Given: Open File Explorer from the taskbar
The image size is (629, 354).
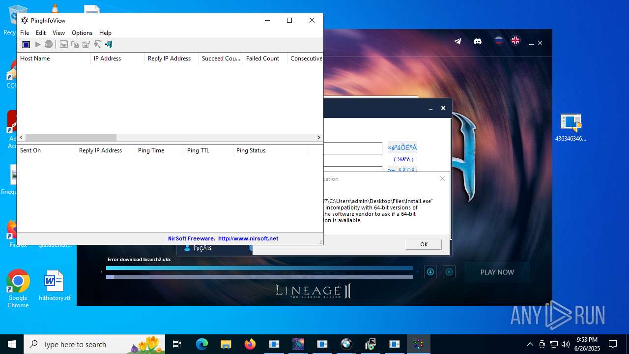Looking at the screenshot, I should pos(226,344).
